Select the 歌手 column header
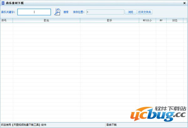The image size is (188, 128). click(x=109, y=20)
